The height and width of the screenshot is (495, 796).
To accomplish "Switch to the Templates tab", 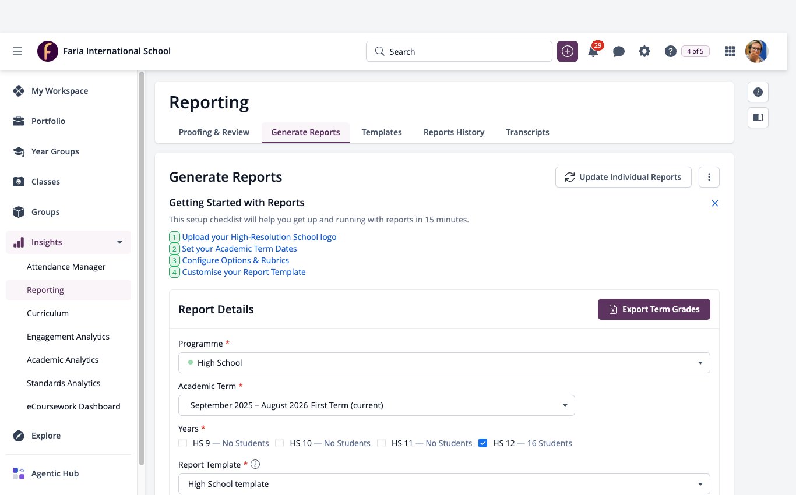I will coord(382,132).
